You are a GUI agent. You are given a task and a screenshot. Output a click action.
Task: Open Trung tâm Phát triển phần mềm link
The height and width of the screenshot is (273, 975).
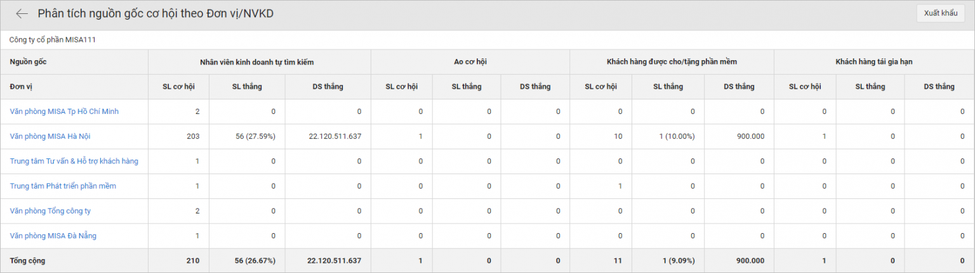pyautogui.click(x=63, y=186)
